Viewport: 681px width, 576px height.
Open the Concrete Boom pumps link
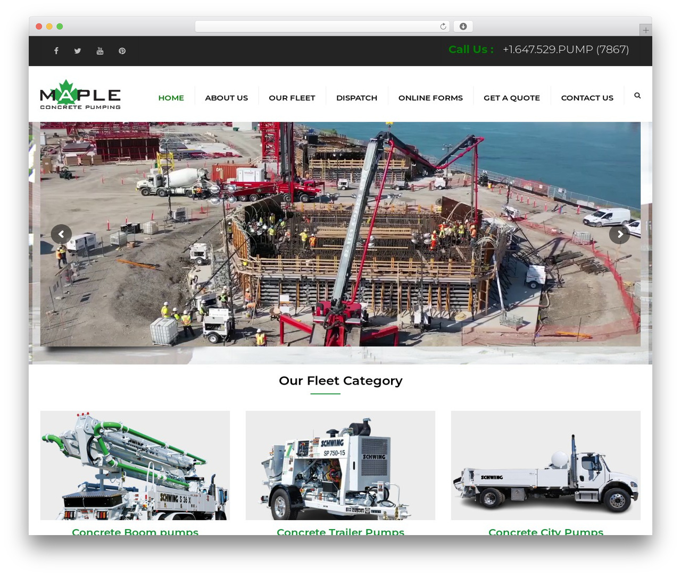point(135,531)
